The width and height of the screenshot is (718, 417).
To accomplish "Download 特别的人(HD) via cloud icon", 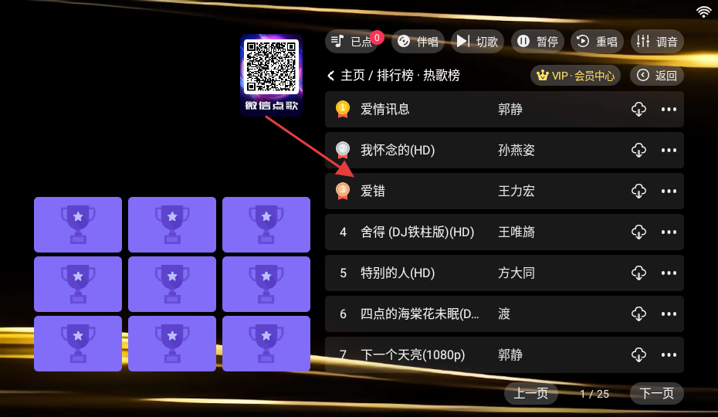I will click(x=638, y=273).
